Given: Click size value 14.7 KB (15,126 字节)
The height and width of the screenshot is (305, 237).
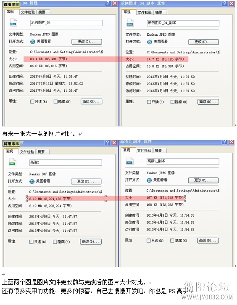Looking at the screenshot, I should pos(165,59).
